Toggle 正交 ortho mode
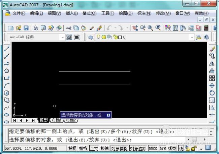Screen dimensions: 219x154 click(94, 148)
